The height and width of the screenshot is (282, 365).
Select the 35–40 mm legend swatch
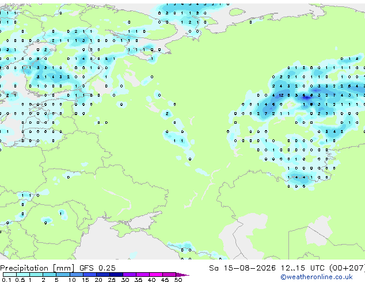coord(143,275)
